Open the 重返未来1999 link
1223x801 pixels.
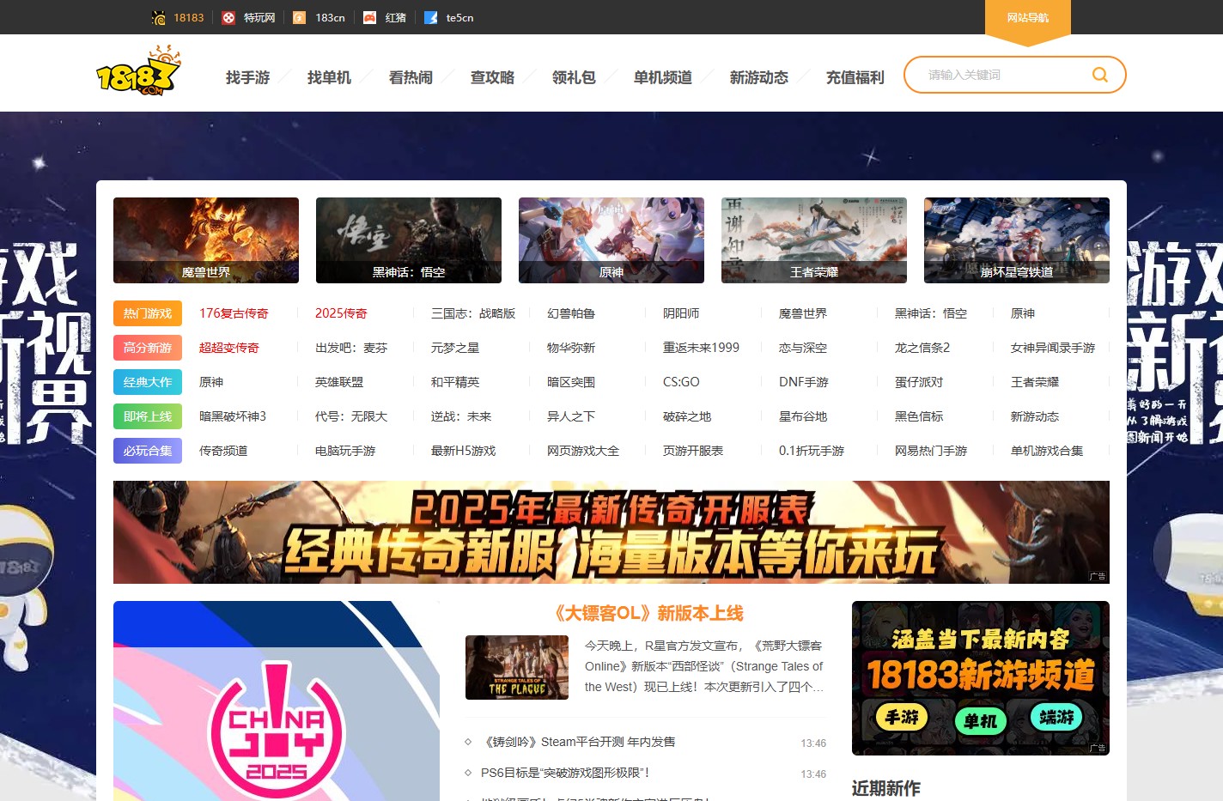coord(701,348)
